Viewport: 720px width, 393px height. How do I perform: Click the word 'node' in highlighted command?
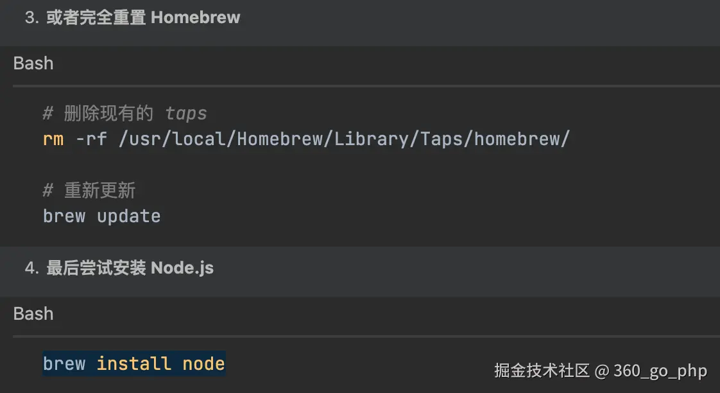203,364
